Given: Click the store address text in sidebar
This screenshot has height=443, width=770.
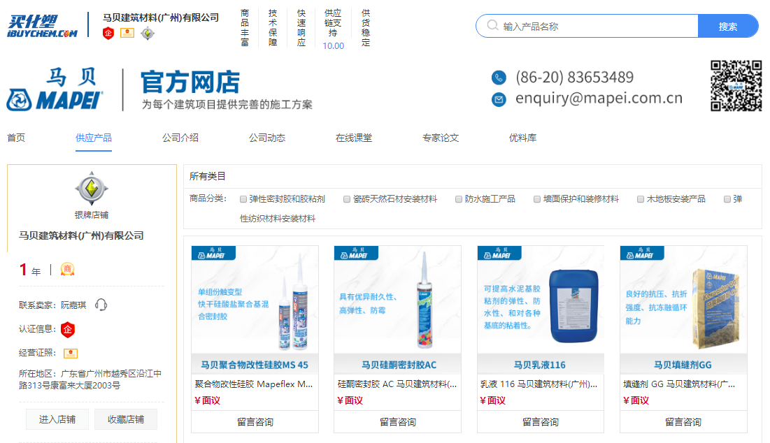Looking at the screenshot, I should [x=90, y=379].
